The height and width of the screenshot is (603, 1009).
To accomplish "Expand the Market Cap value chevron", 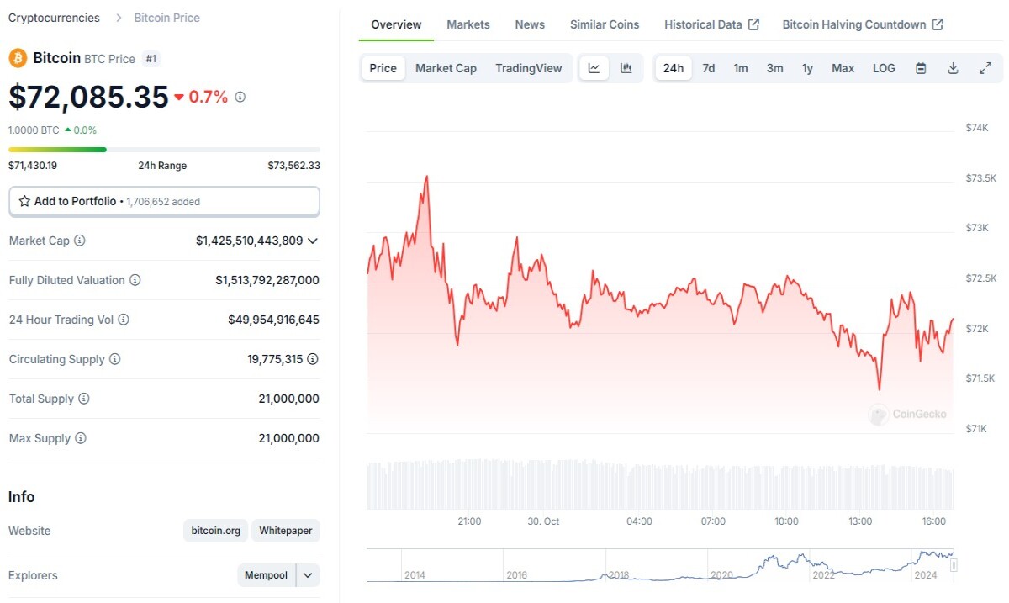I will pyautogui.click(x=313, y=241).
